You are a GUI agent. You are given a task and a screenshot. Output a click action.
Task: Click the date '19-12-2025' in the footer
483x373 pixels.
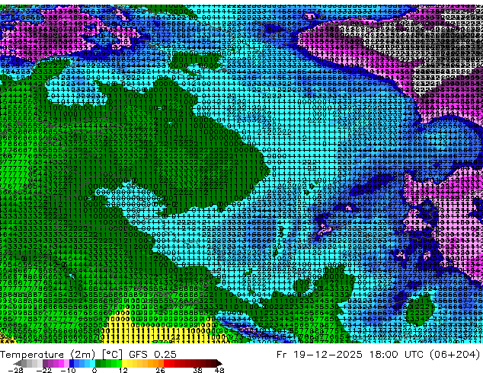pos(328,355)
